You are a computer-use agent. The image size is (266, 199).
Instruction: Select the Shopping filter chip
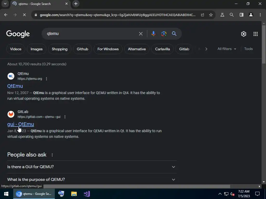pos(59,49)
